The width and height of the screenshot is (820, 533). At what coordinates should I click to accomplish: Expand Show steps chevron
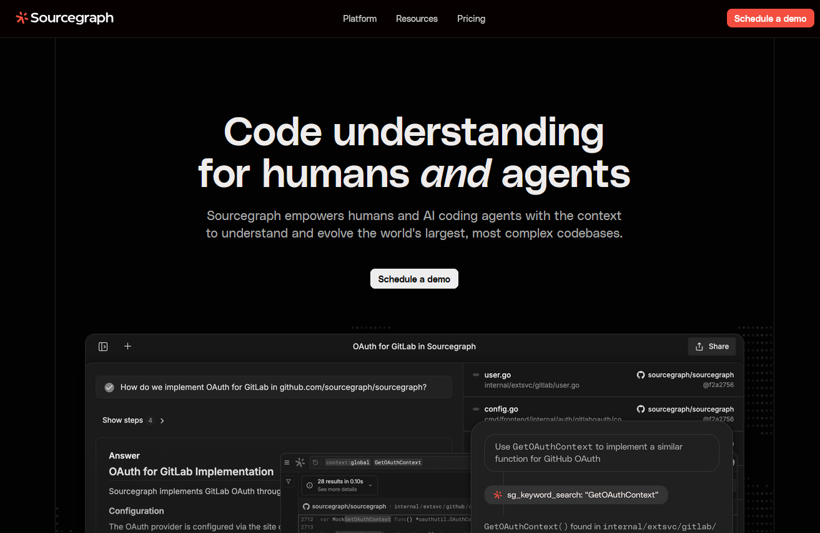162,421
